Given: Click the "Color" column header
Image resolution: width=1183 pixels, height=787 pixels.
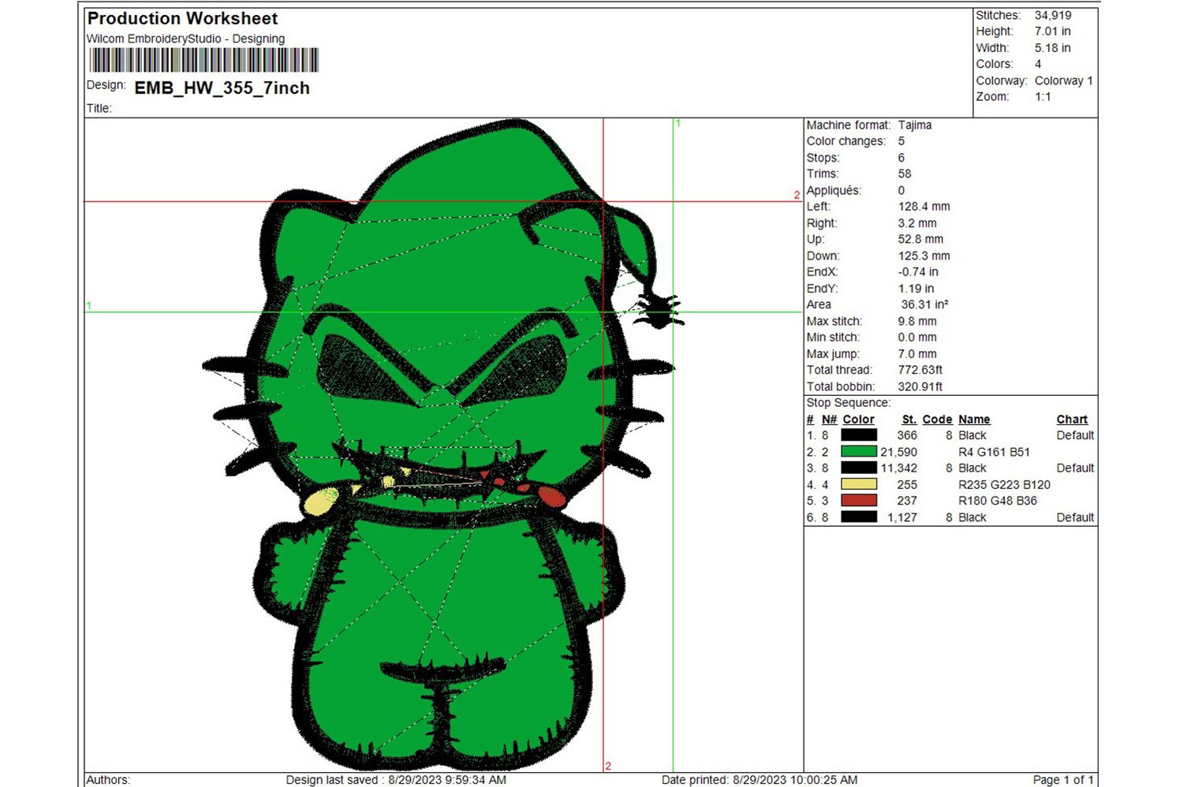Looking at the screenshot, I should click(858, 420).
